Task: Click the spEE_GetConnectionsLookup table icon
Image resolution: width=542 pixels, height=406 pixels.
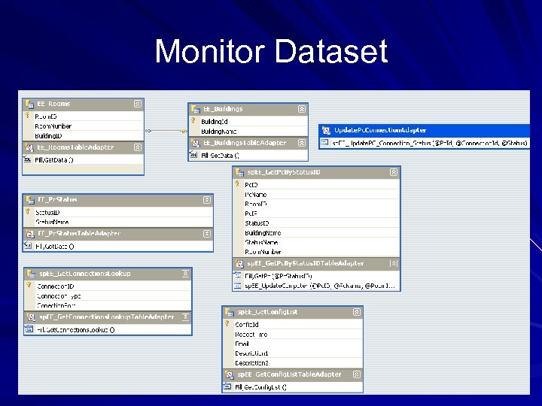Action: click(31, 274)
